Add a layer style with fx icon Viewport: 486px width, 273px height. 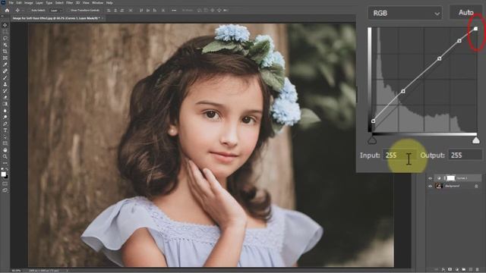(443, 270)
